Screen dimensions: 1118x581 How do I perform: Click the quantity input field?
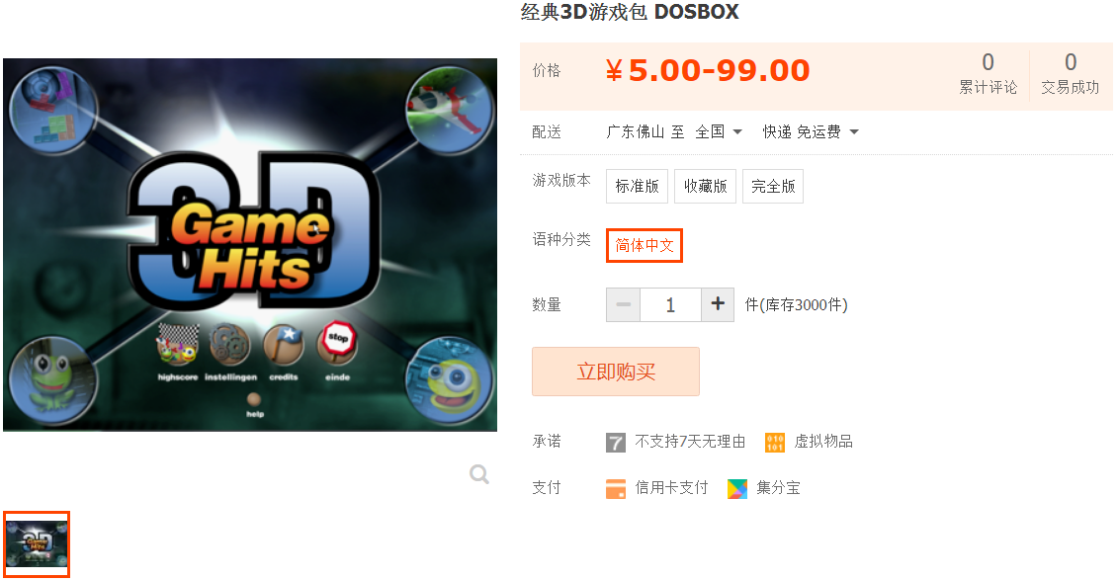pos(670,304)
